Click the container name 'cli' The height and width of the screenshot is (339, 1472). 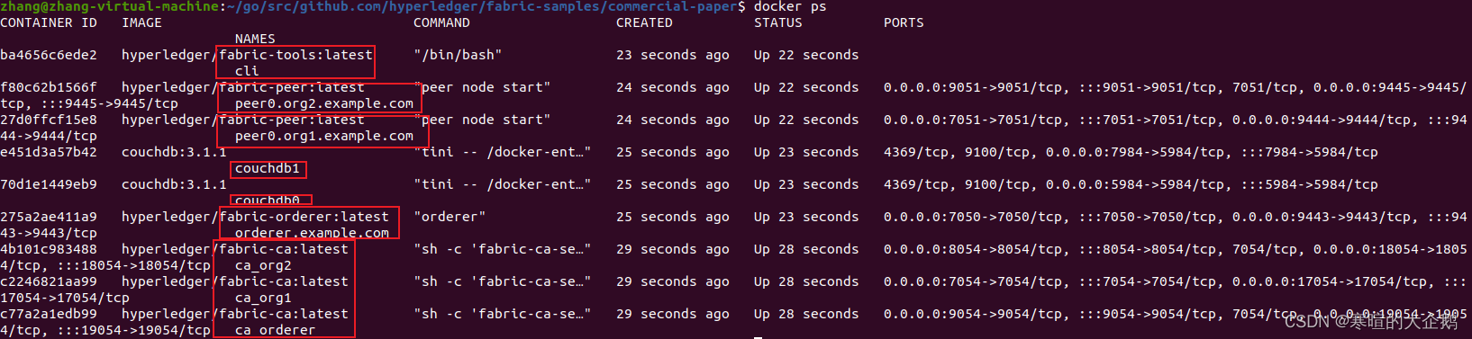pos(247,71)
